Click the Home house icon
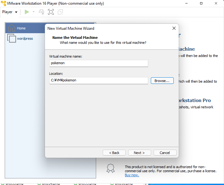 coord(11,28)
